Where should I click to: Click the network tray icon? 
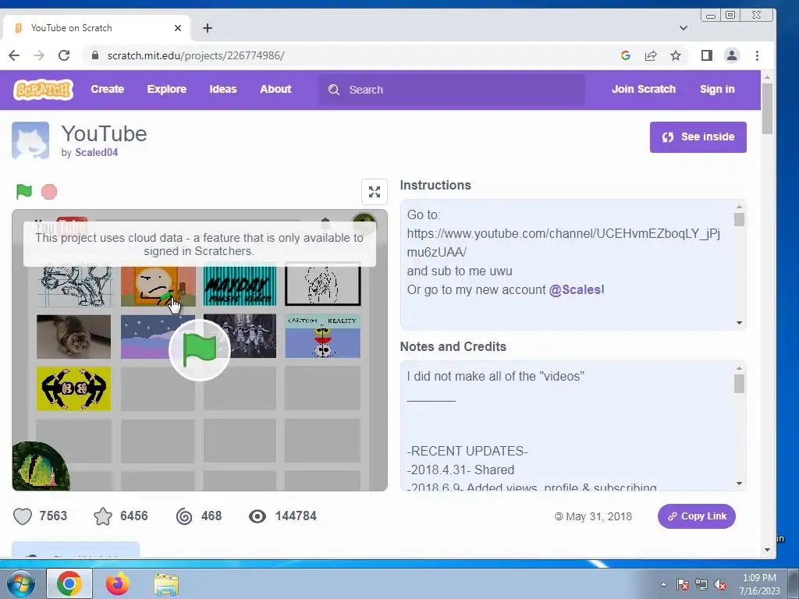[x=701, y=585]
